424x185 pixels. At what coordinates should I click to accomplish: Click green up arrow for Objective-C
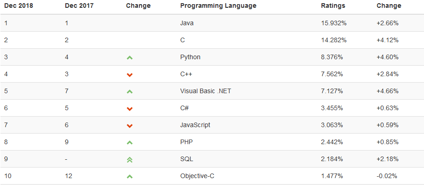(130, 177)
